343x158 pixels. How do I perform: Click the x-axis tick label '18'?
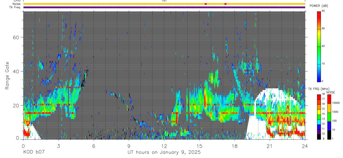pyautogui.click(x=234, y=146)
